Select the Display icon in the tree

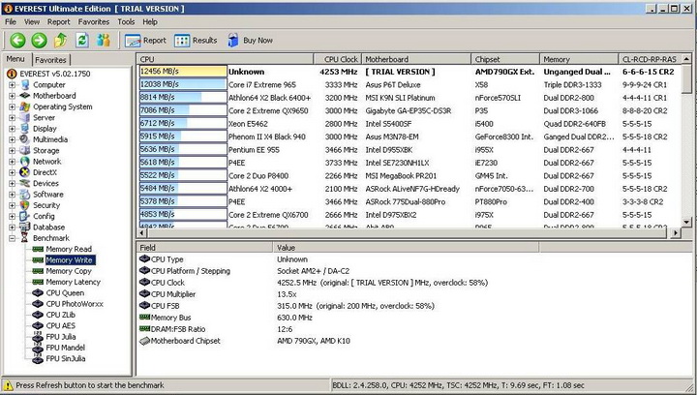point(25,129)
